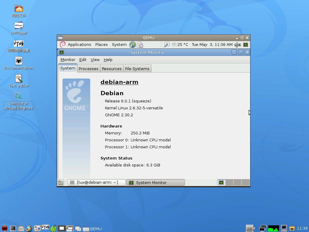
Task: Click the computer tray icon beside the CPU graph
Action: (284, 228)
